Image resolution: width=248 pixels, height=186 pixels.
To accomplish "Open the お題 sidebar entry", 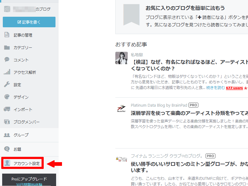I will (x=17, y=149).
